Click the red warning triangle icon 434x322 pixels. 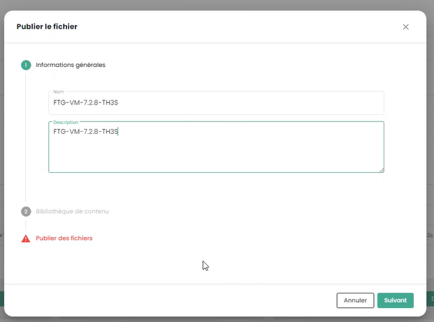click(26, 238)
